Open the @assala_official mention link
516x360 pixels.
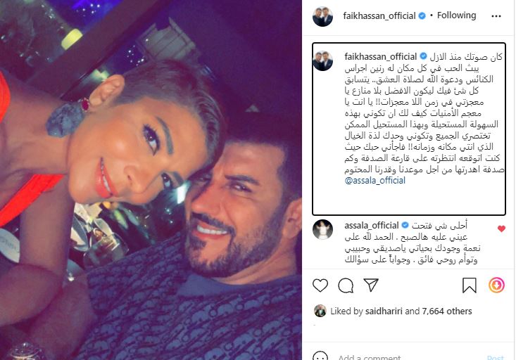375,181
